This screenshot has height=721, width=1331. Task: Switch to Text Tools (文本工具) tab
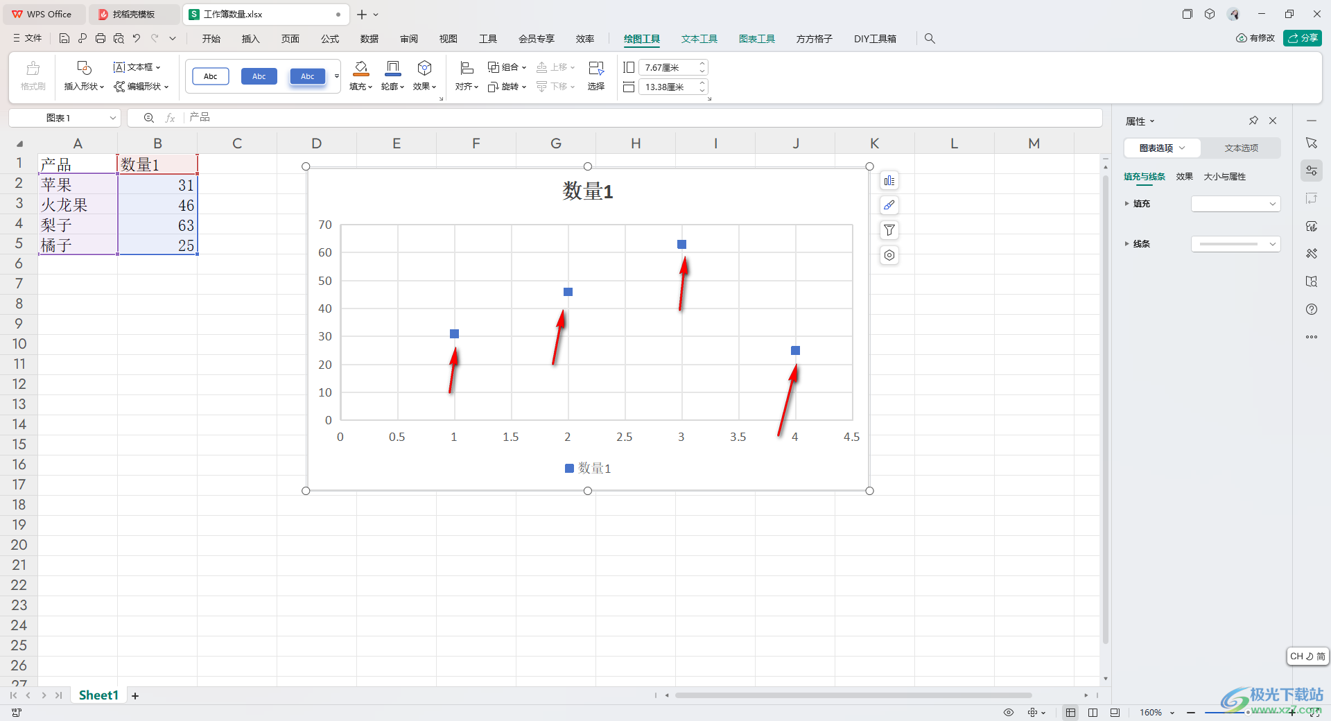(699, 39)
